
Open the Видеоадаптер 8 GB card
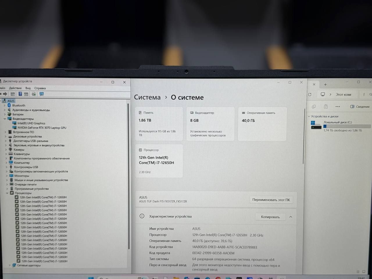210,124
